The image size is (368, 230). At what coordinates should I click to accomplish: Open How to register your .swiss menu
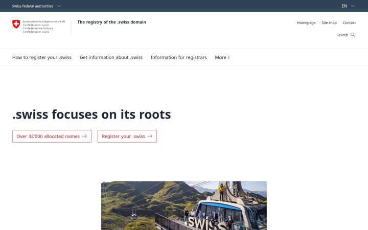42,57
